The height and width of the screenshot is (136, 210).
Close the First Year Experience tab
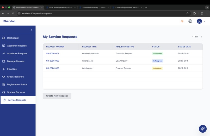point(75,8)
